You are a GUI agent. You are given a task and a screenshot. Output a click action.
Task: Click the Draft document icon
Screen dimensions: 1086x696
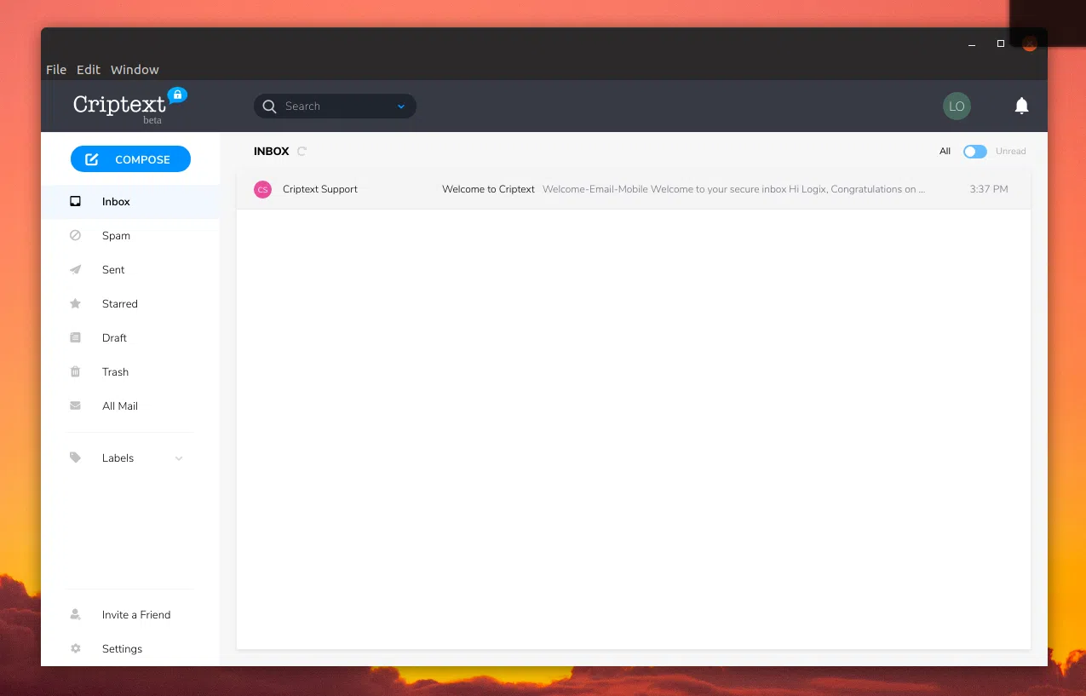pyautogui.click(x=75, y=338)
